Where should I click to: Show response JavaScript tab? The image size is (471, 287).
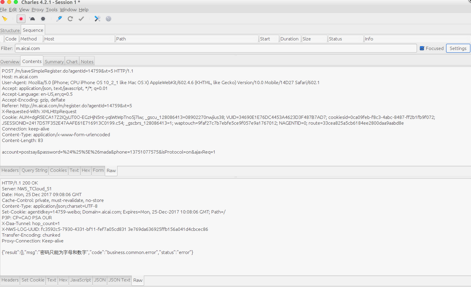click(81, 280)
